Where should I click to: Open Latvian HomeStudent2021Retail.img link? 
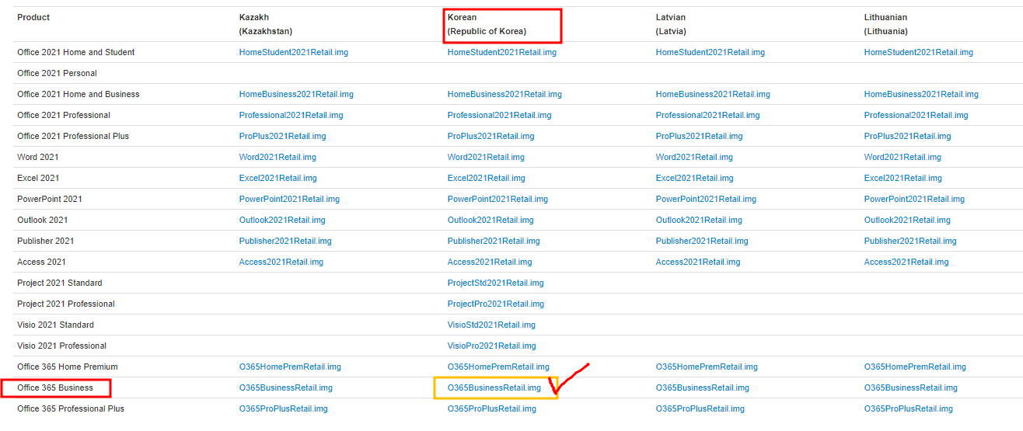pos(711,52)
